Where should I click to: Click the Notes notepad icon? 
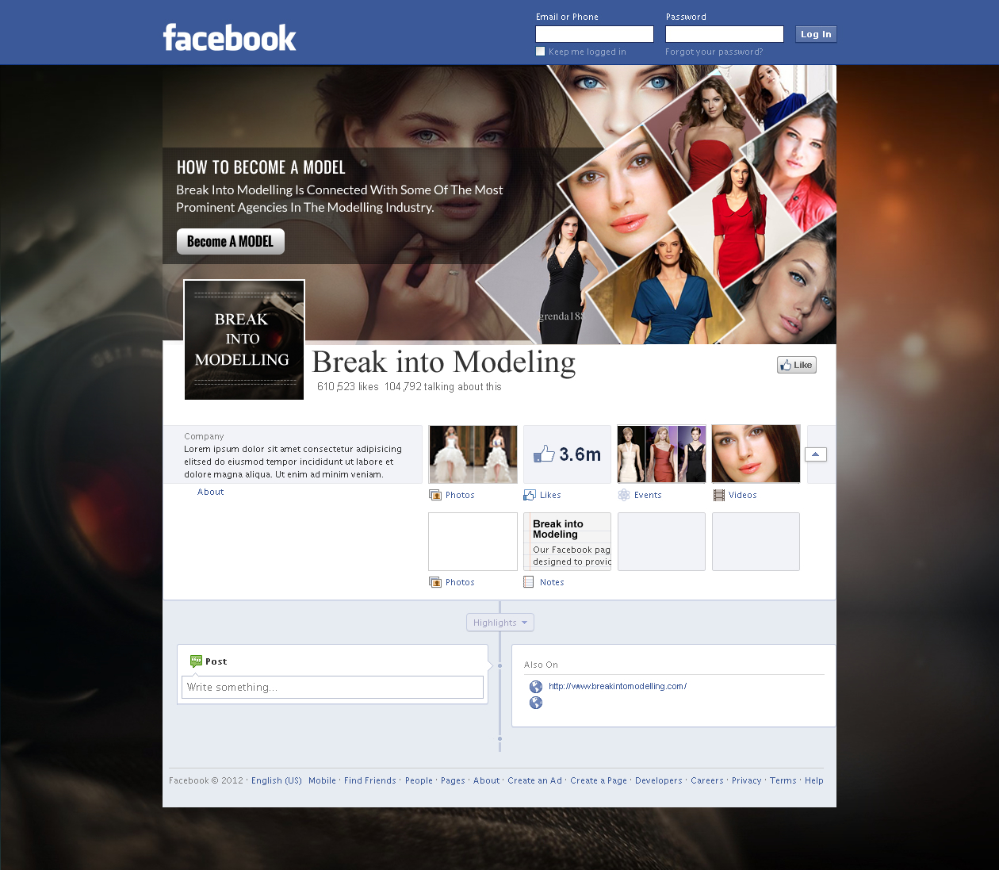click(529, 581)
